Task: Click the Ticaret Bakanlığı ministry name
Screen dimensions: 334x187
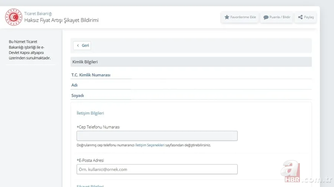Action: 38,14
